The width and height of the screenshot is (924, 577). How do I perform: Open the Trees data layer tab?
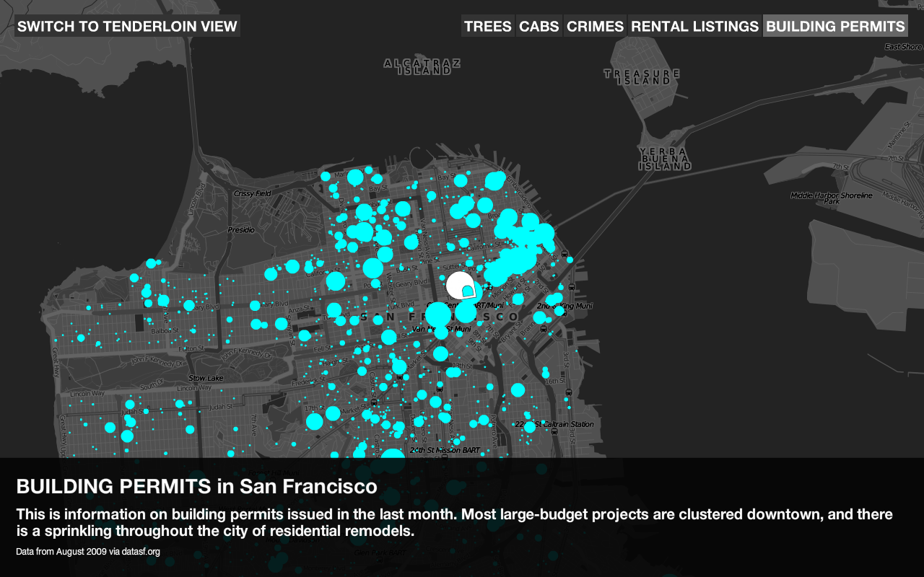tap(488, 27)
